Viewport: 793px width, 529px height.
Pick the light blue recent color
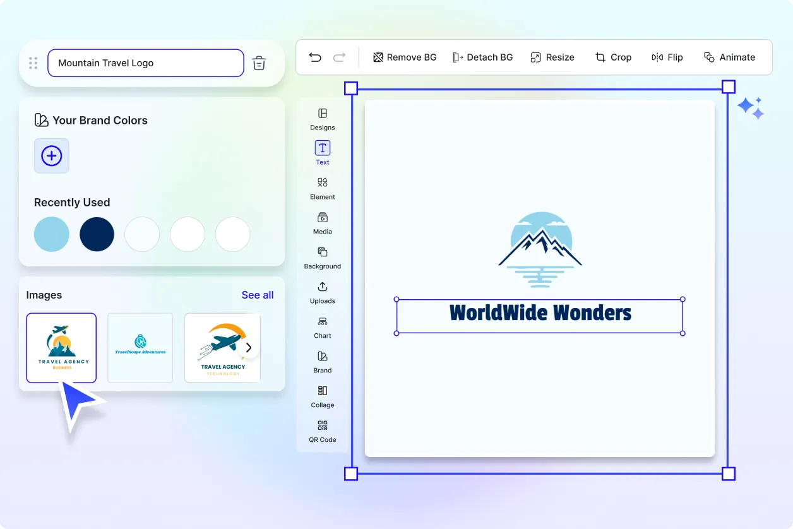click(52, 234)
